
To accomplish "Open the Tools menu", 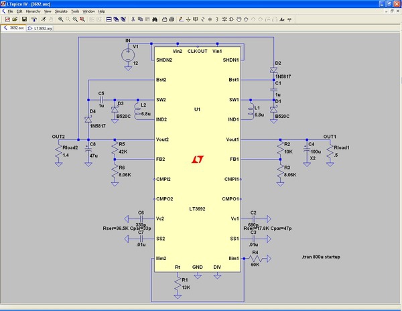I will tap(74, 11).
